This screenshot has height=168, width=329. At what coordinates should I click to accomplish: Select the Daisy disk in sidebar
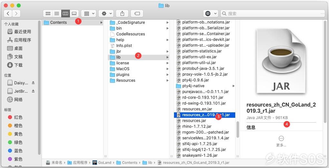click(18, 83)
